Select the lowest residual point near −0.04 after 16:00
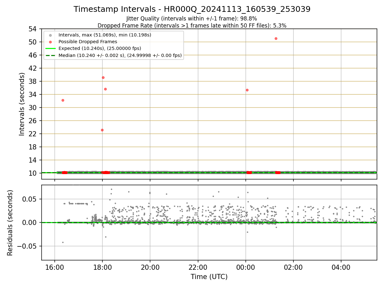 [63, 242]
